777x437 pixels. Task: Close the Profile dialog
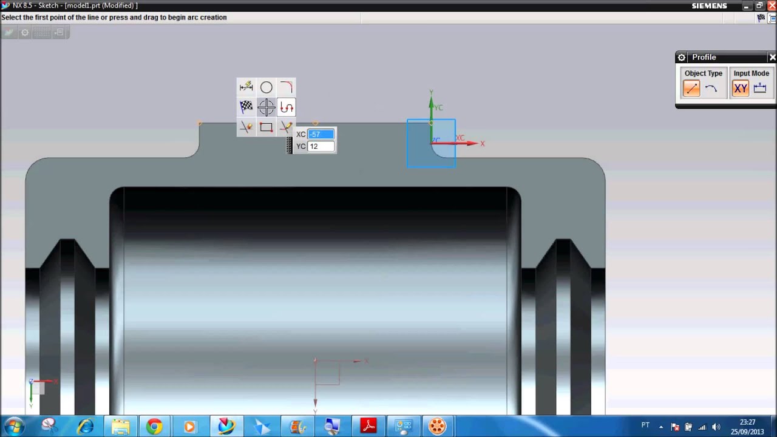[x=772, y=58]
